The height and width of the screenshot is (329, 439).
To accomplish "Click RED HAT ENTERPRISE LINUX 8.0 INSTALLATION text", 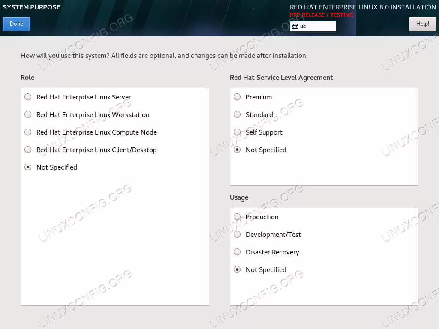I will pyautogui.click(x=363, y=7).
